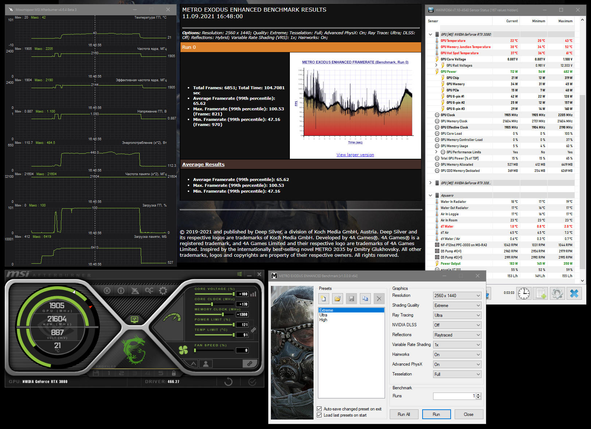Toggle power and temp limit link in Afterburner
The image size is (591, 429).
tap(253, 330)
